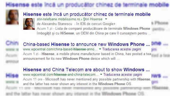This screenshot has height=96, width=170.
Task: Click the wpcentral.com/china-based-hisense green URL
Action: point(60,49)
